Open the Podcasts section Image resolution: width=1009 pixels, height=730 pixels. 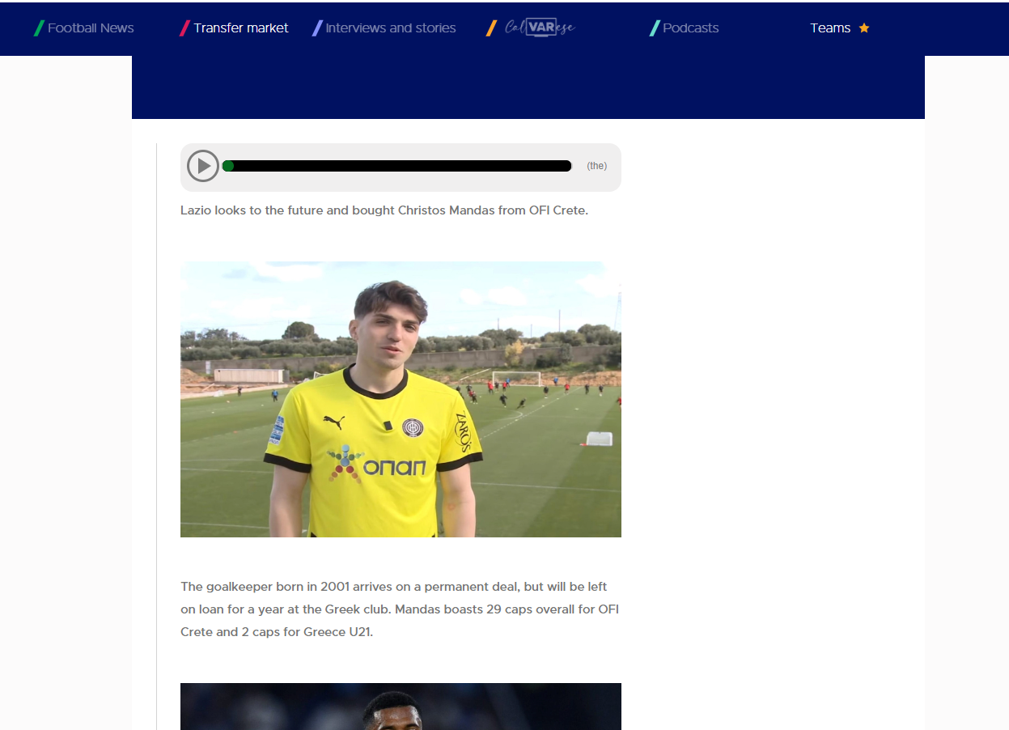(690, 28)
